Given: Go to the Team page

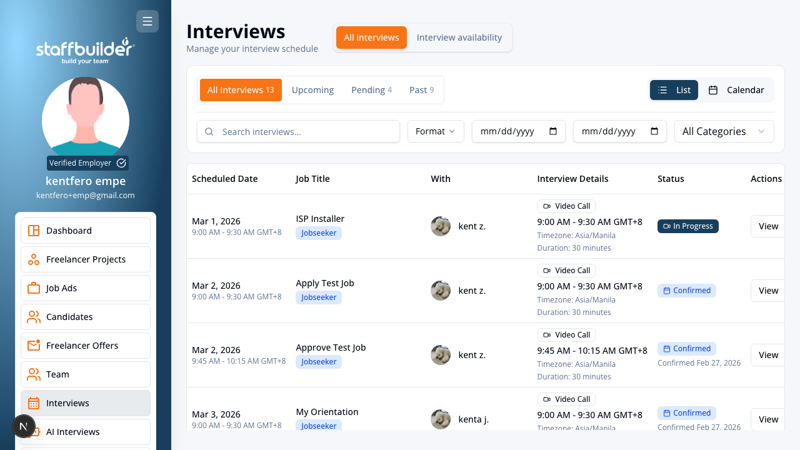Looking at the screenshot, I should (86, 374).
